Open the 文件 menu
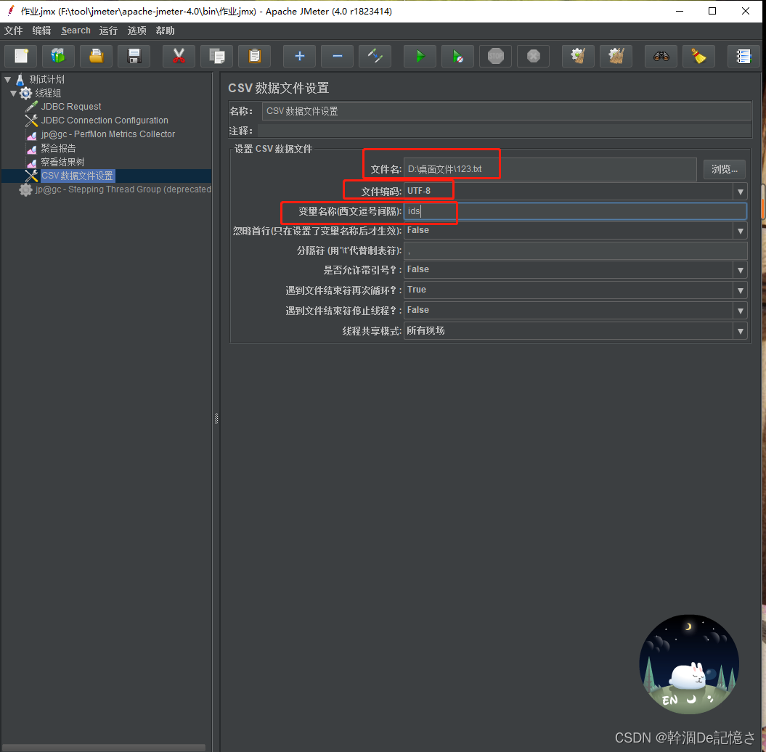This screenshot has height=752, width=766. pyautogui.click(x=13, y=30)
